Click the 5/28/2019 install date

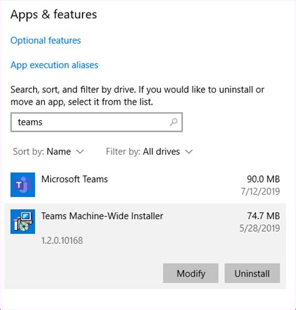pyautogui.click(x=260, y=228)
